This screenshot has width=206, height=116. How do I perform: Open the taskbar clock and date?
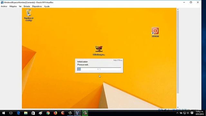(200, 113)
